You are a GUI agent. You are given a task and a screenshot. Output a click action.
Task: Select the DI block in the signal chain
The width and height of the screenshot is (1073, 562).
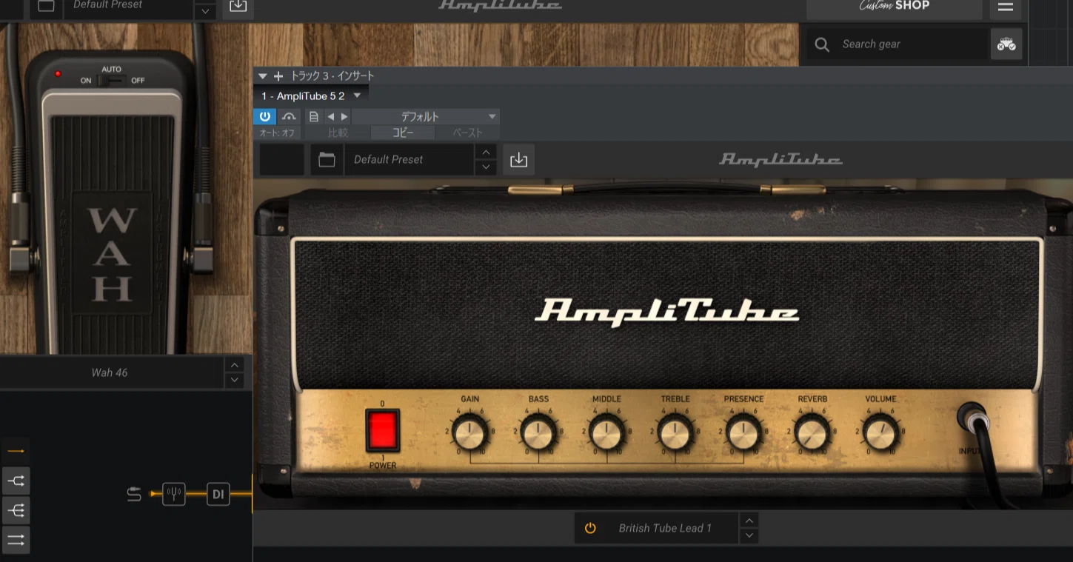click(218, 494)
